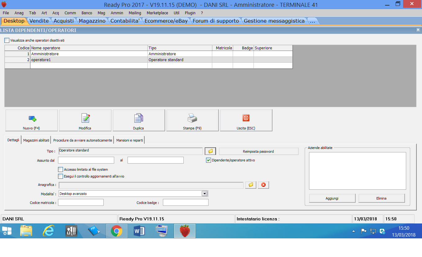Select Mansioni e reparti tab
This screenshot has width=422, height=257.
point(130,140)
